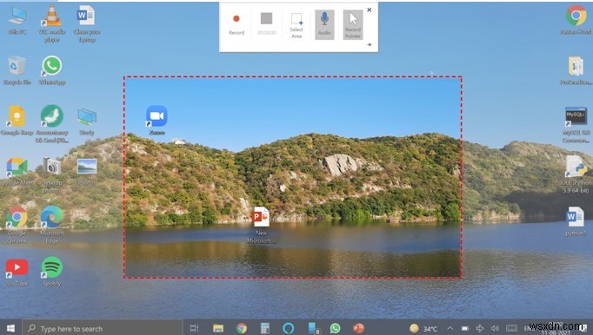Select the Google Meet desktop shortcut

(x=17, y=172)
